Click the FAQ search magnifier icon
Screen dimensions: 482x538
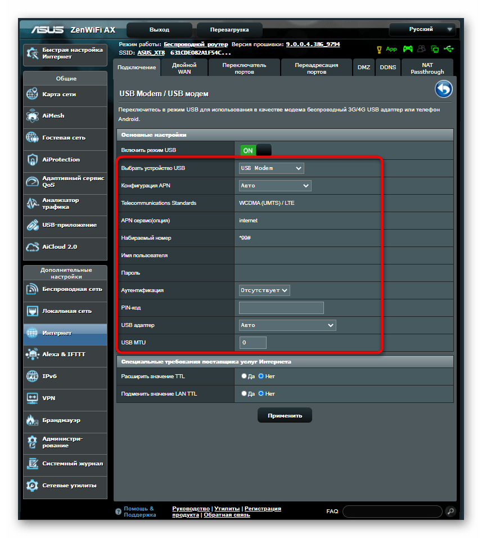click(450, 511)
